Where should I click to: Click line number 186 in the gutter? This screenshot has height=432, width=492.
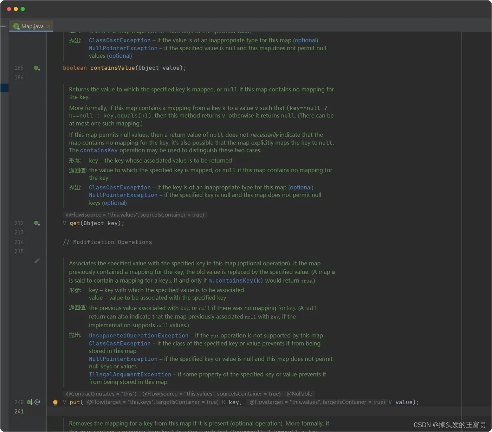[x=19, y=77]
